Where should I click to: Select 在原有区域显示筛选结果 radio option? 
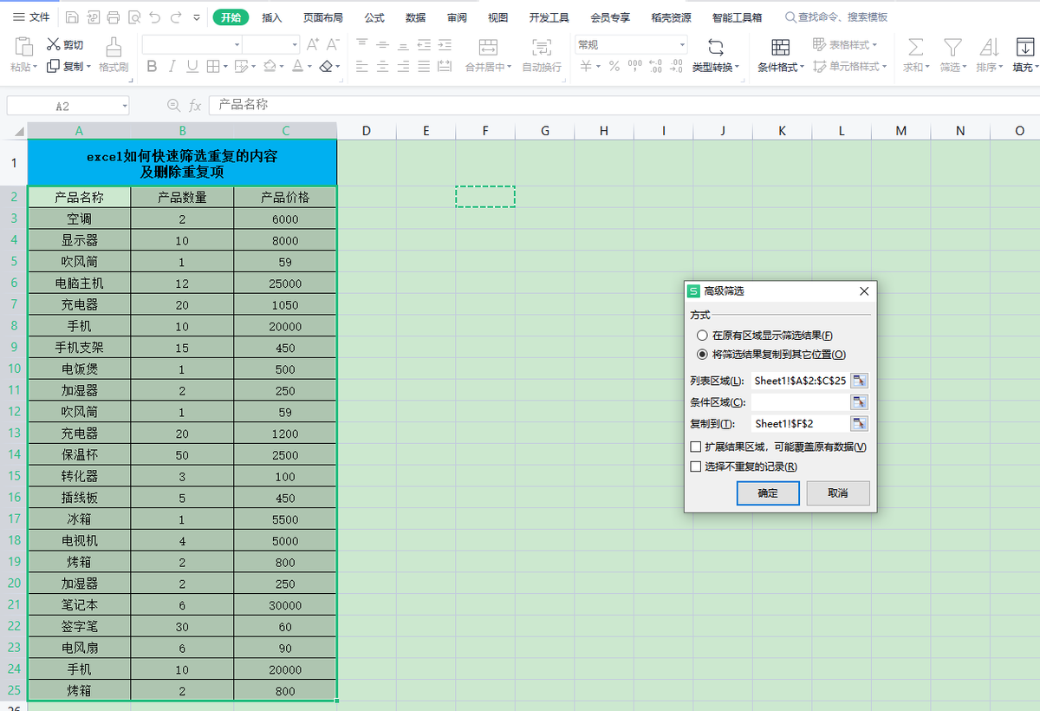[x=702, y=336]
